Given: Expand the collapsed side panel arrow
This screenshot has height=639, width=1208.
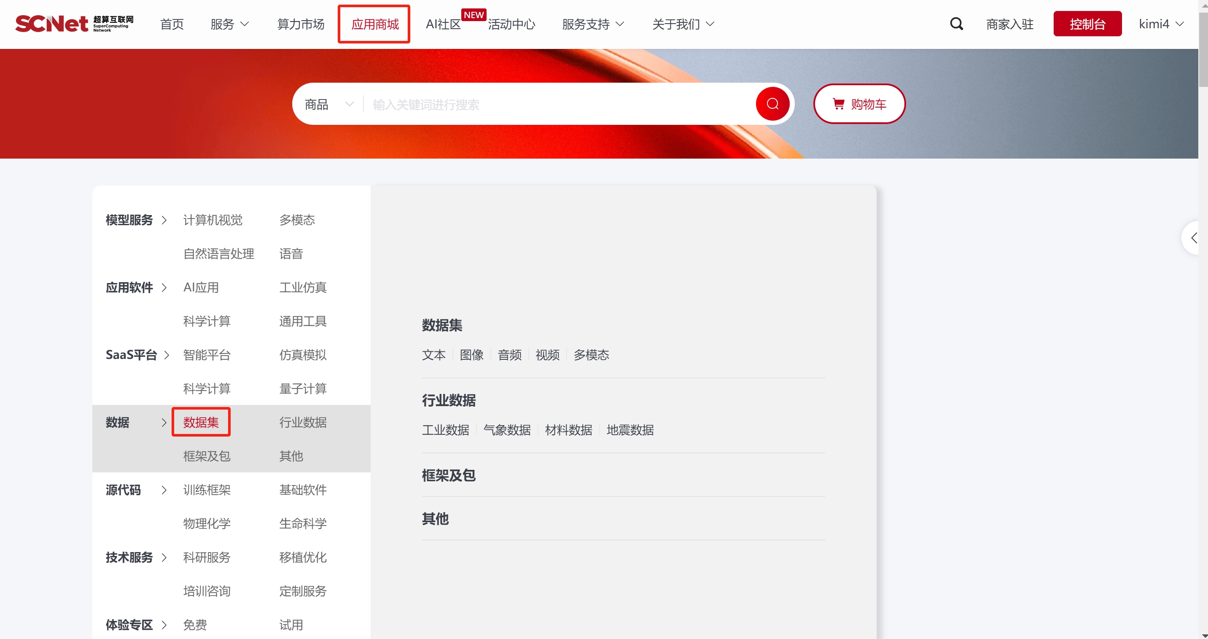Looking at the screenshot, I should 1194,238.
